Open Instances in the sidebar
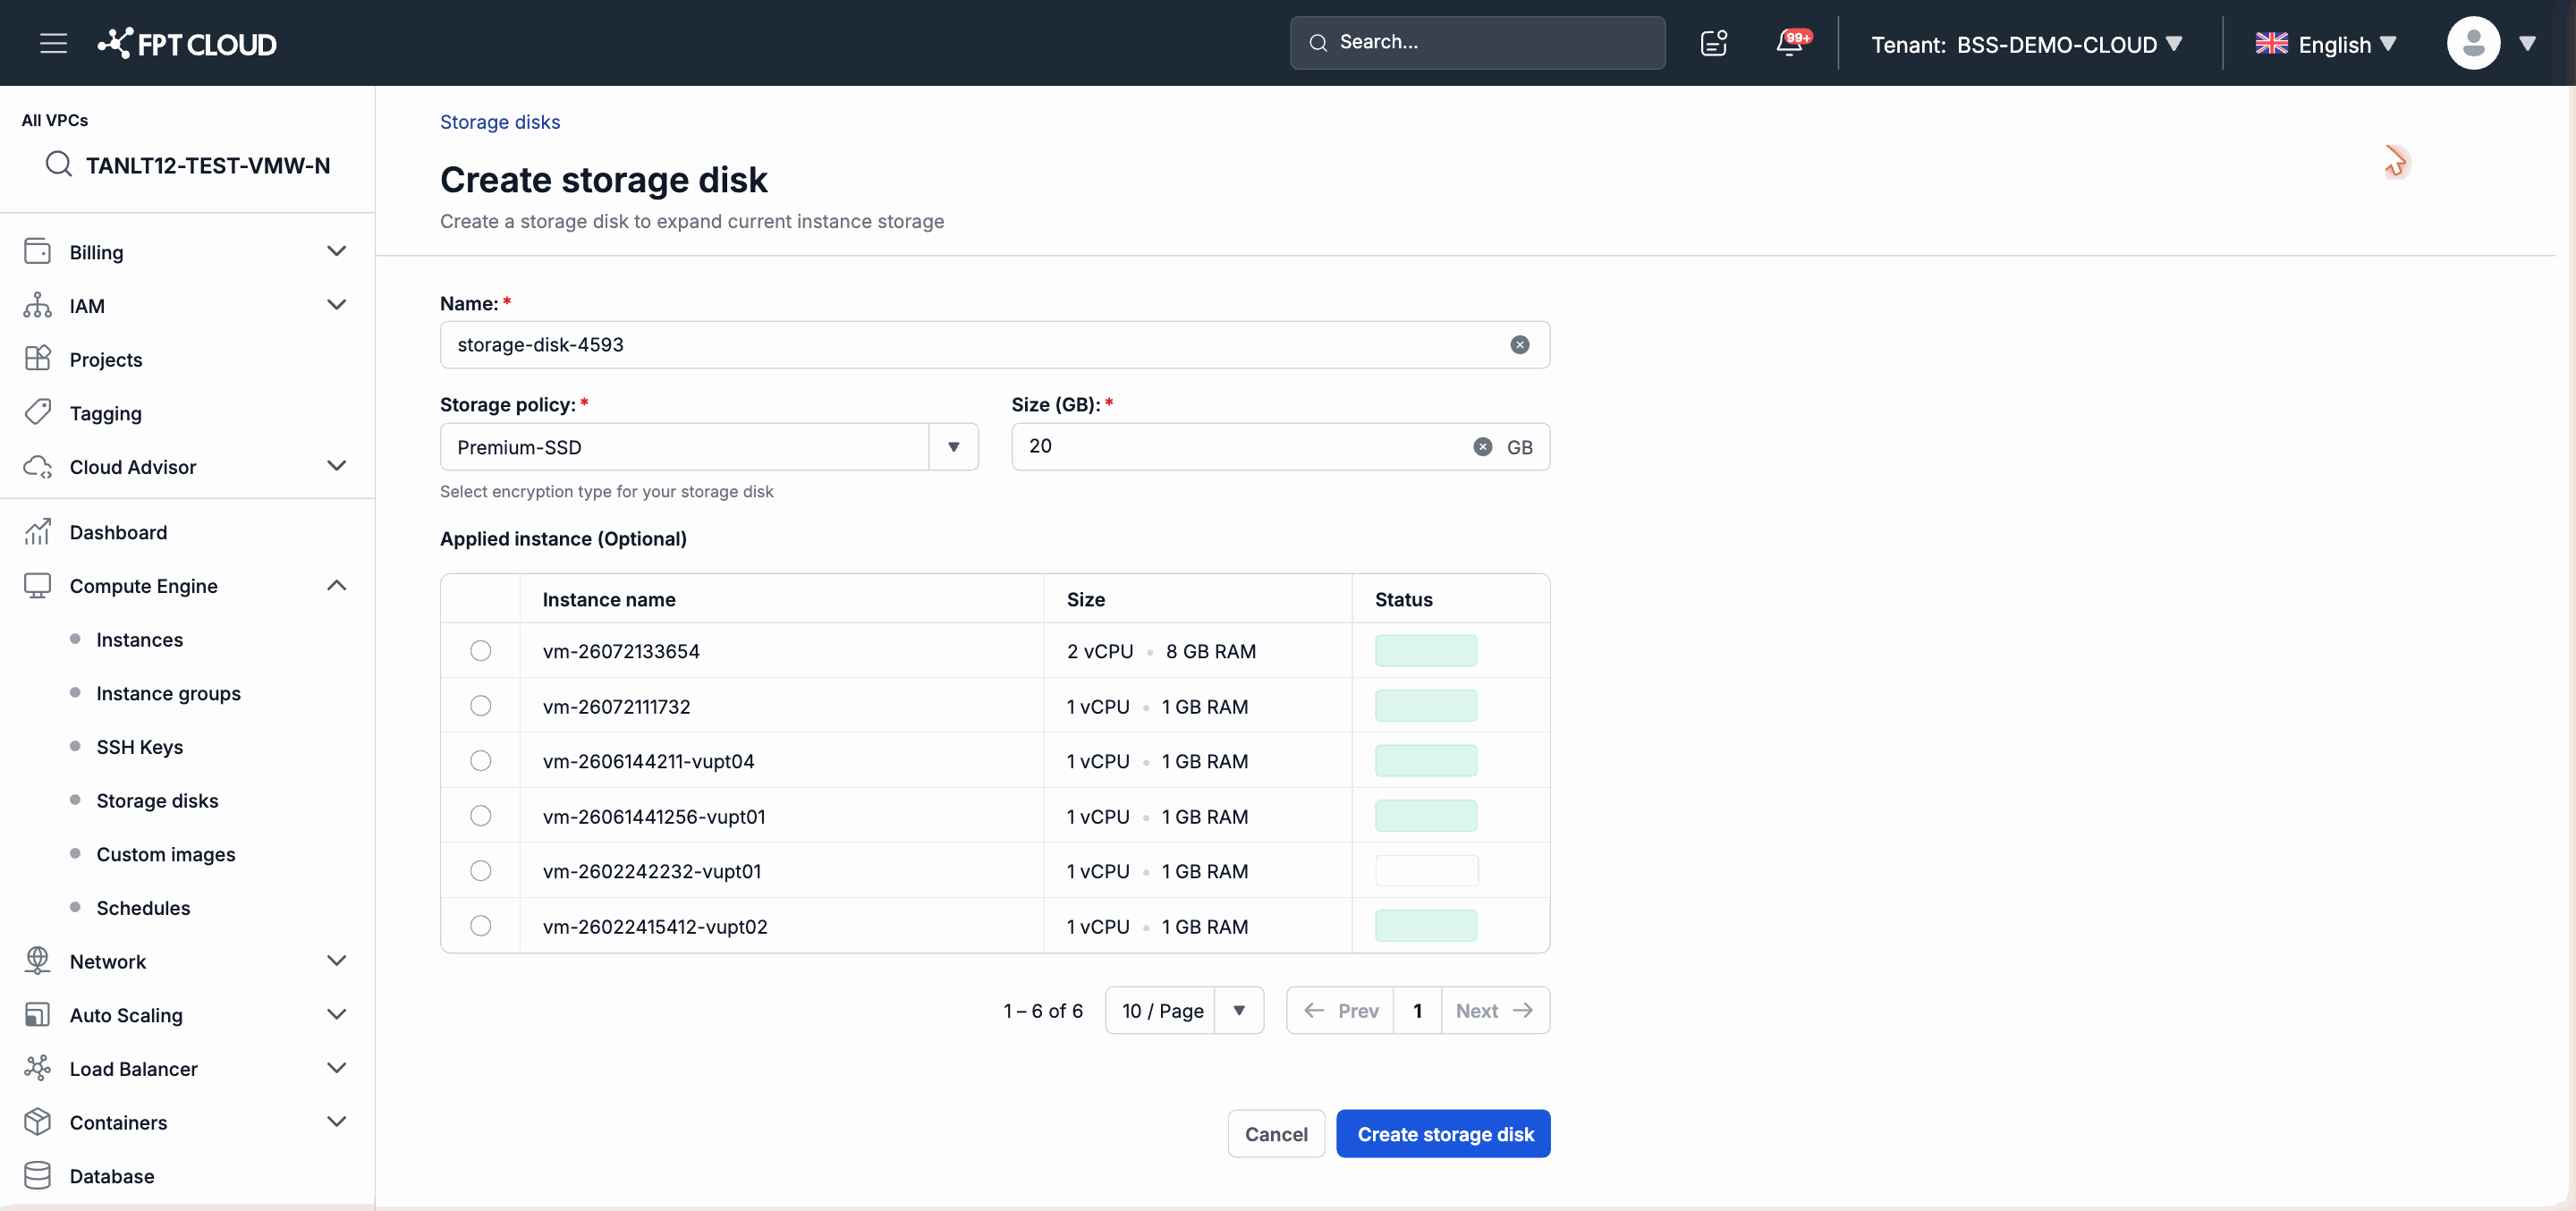 (x=139, y=639)
